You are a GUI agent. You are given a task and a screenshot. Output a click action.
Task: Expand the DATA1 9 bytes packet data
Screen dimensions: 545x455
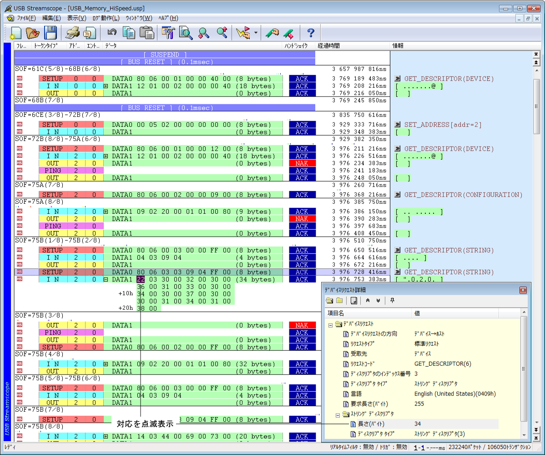106,212
